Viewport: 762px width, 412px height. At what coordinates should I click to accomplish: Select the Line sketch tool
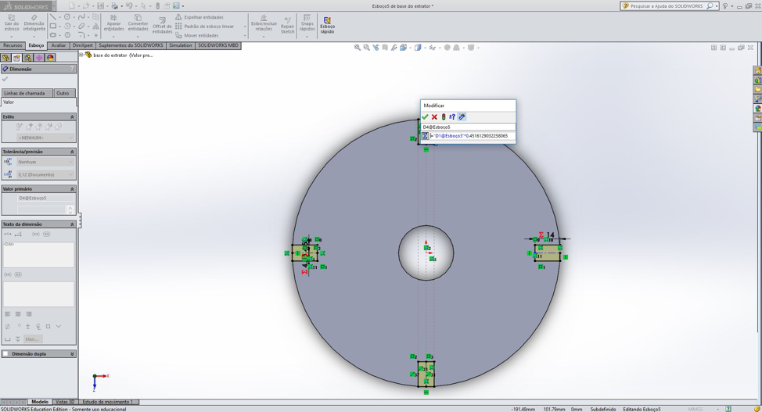point(53,17)
